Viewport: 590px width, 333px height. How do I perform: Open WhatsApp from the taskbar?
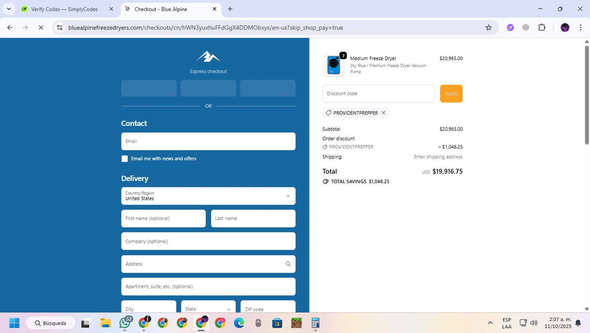(x=125, y=323)
